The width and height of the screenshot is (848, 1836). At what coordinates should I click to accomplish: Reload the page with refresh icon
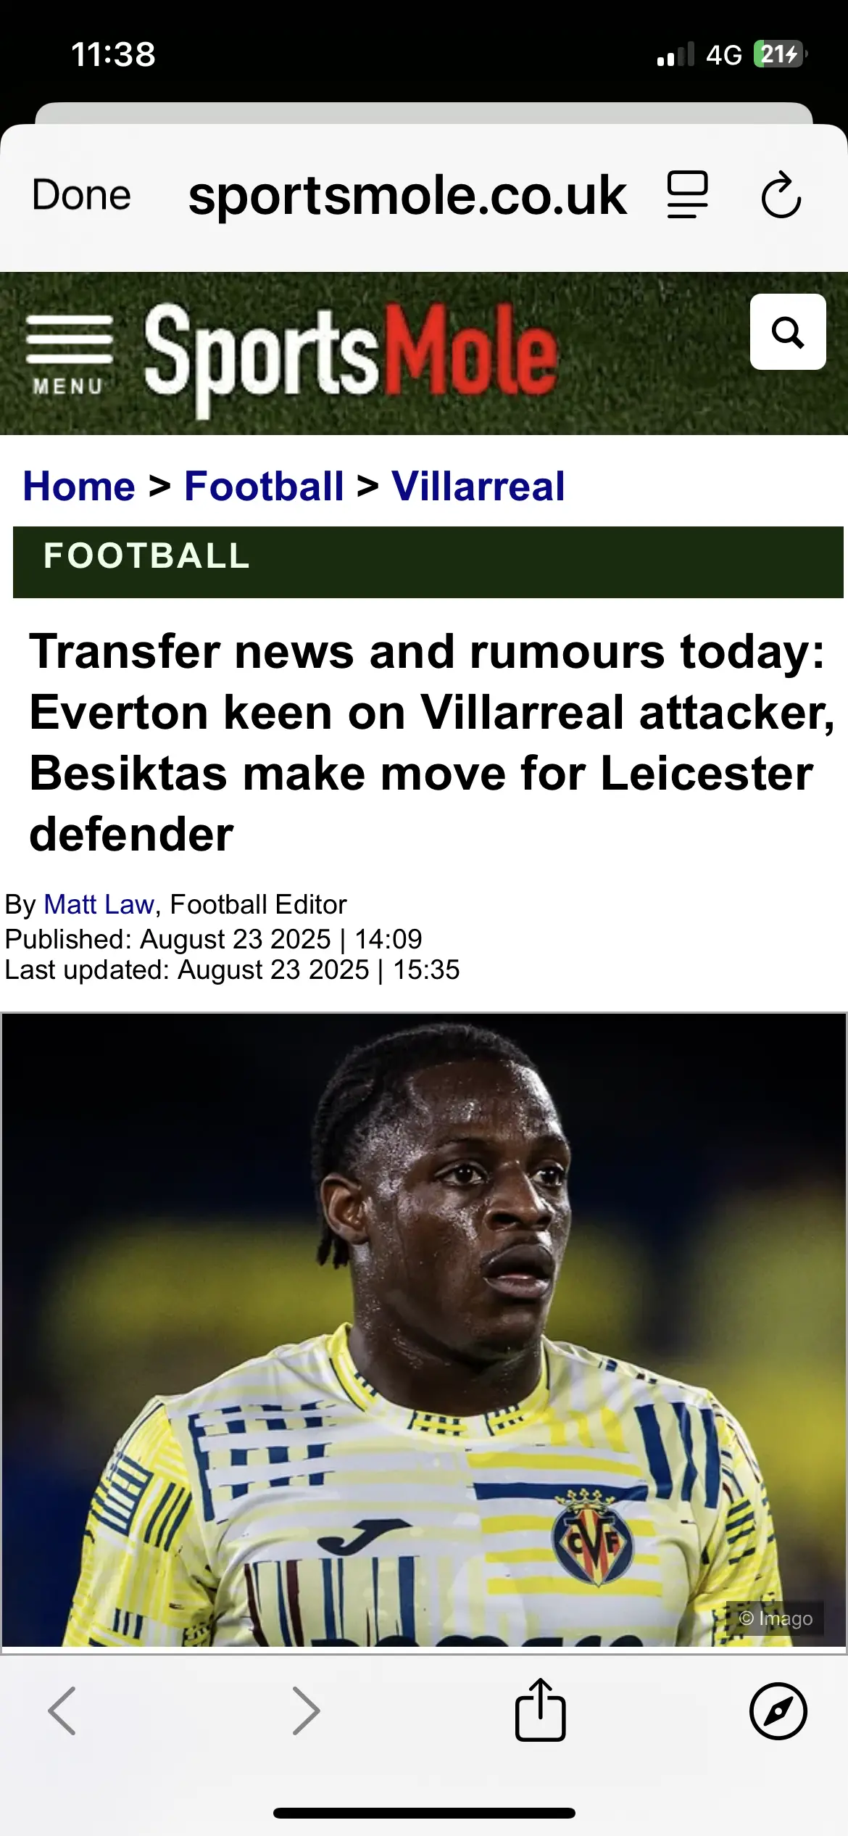[x=781, y=195]
